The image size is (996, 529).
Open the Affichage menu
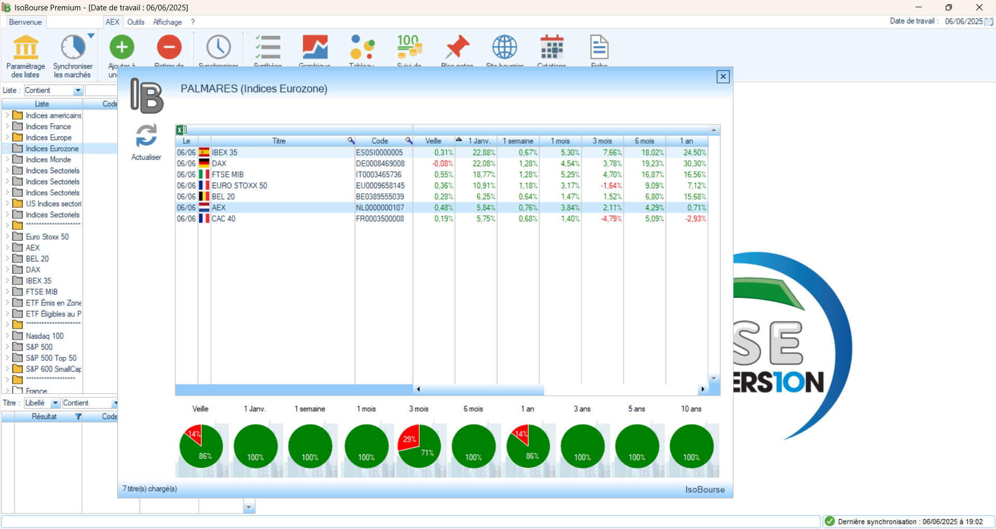coord(167,22)
